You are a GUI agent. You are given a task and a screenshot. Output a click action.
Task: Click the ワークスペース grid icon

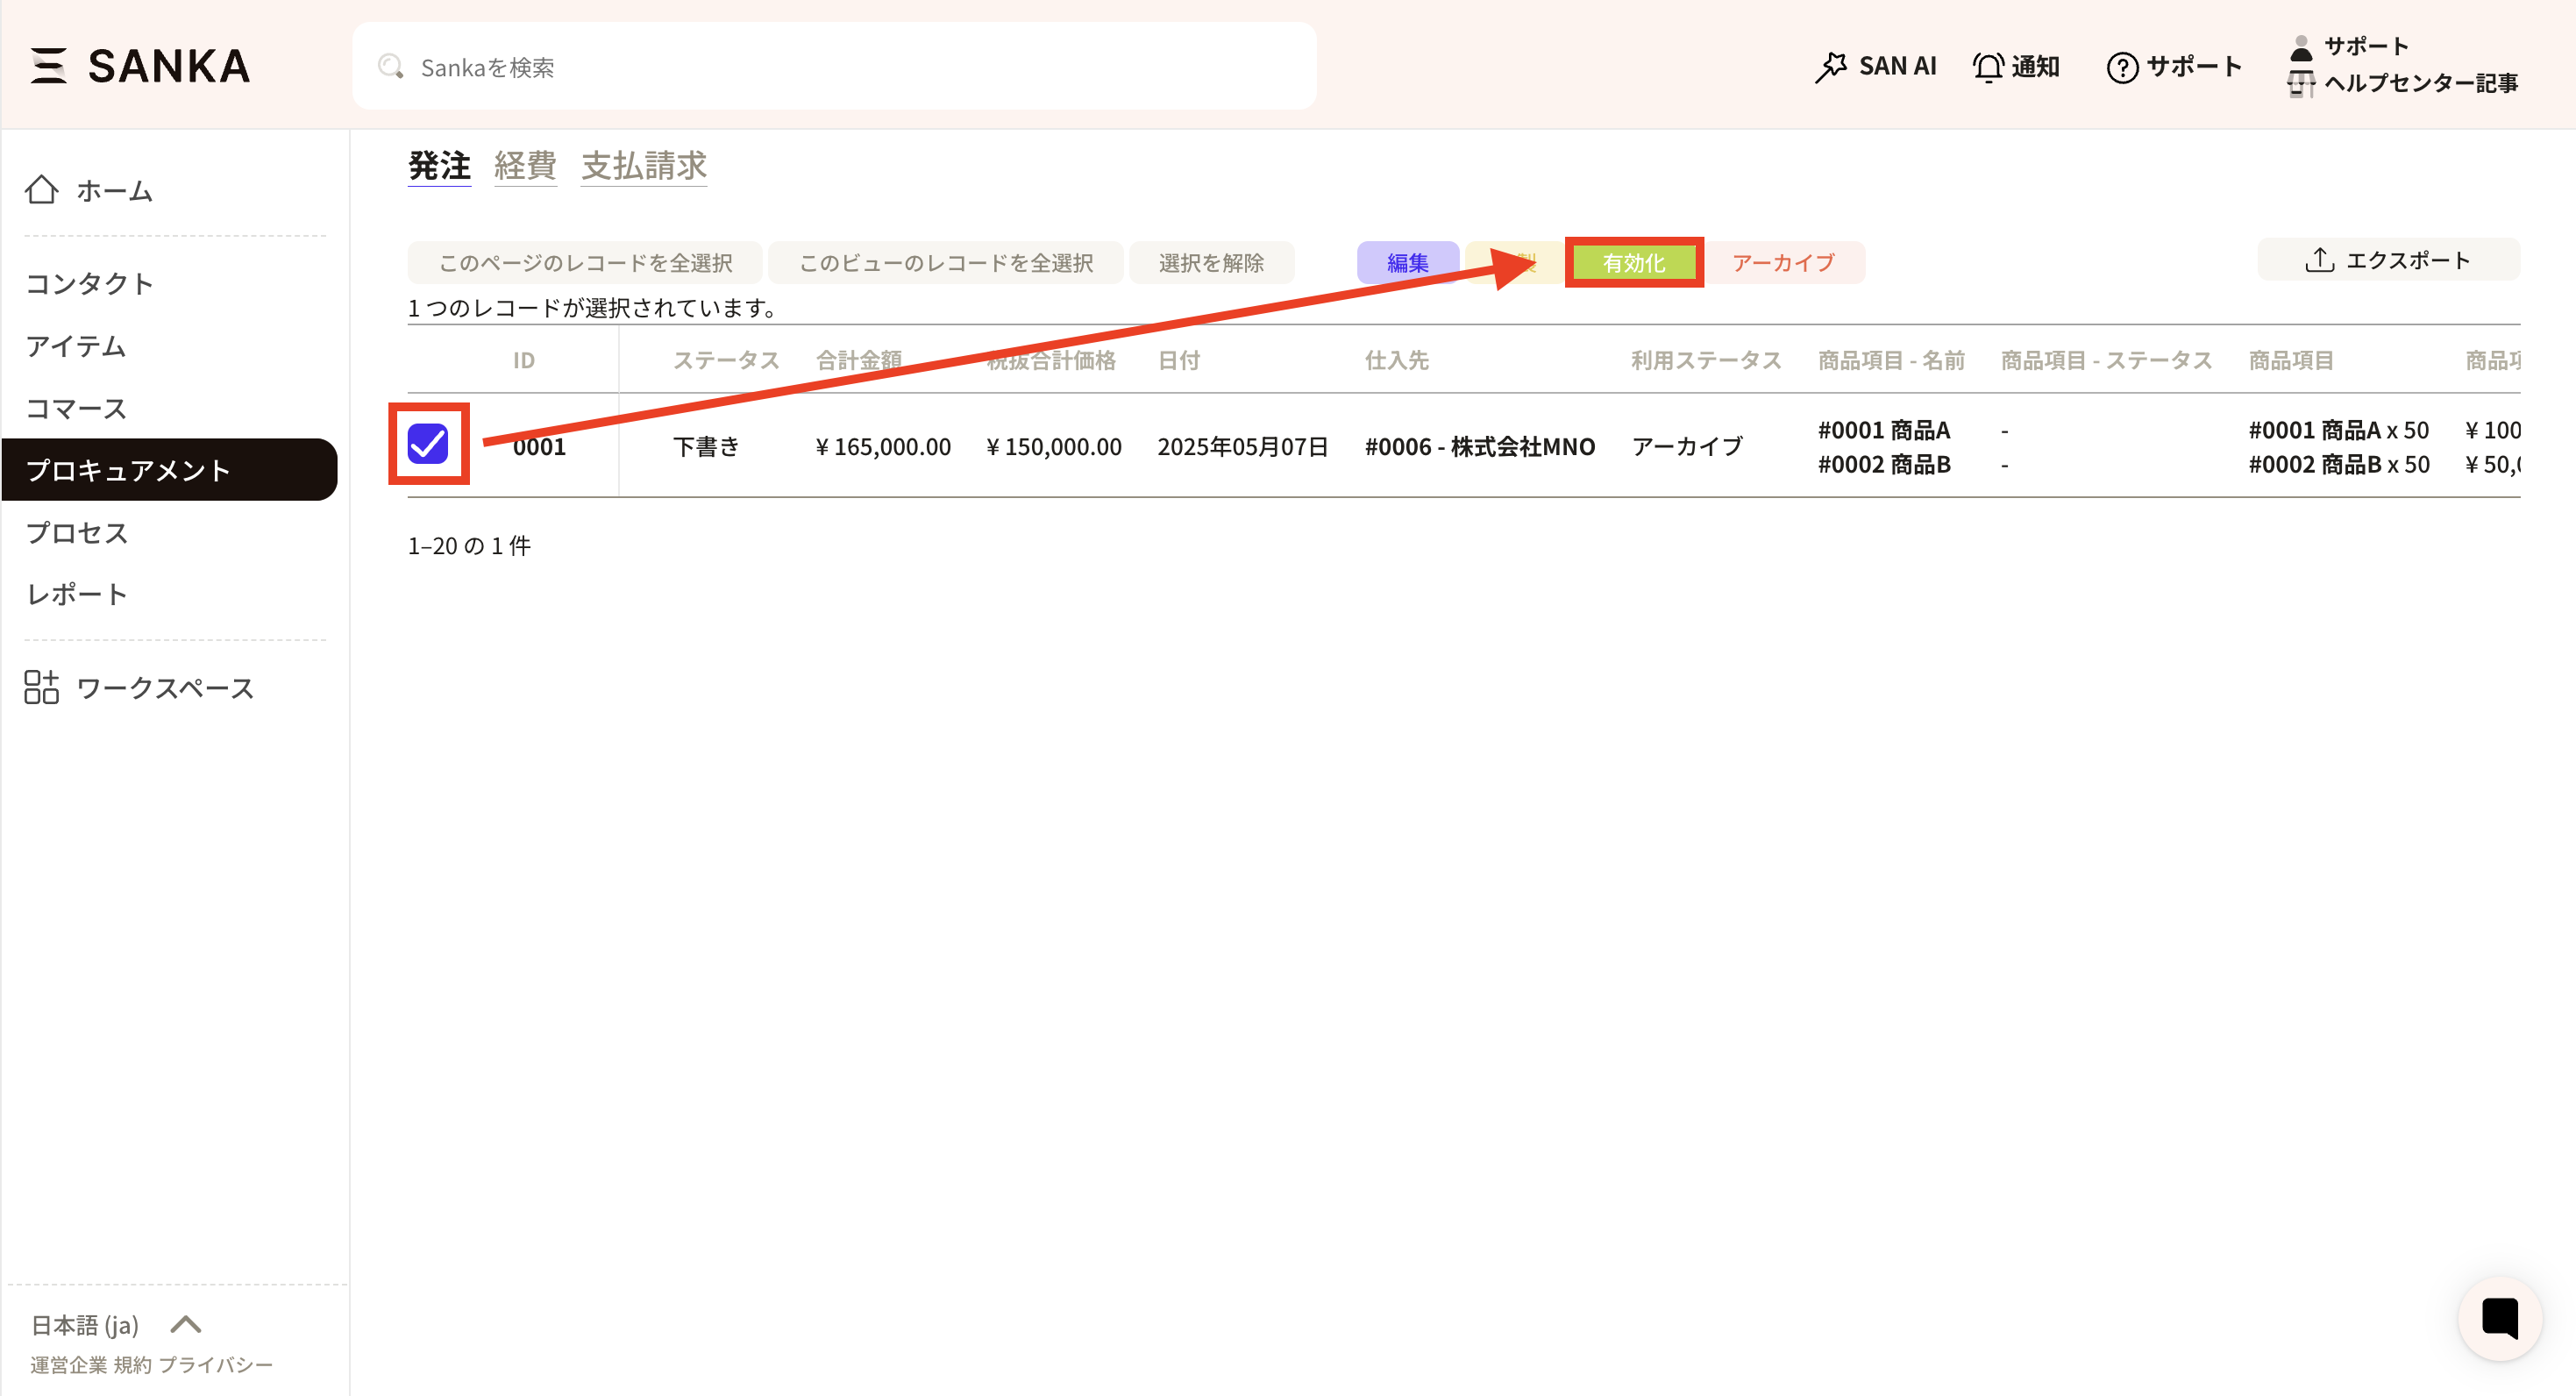tap(42, 687)
